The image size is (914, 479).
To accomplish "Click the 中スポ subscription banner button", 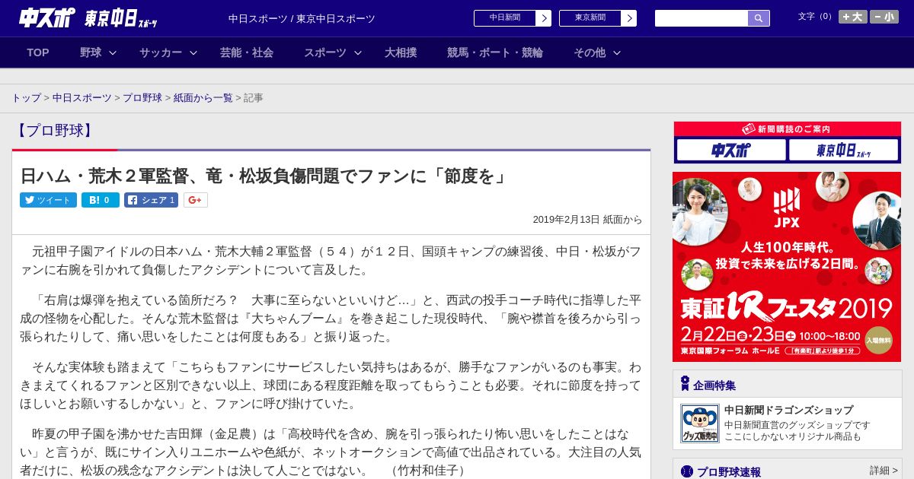I will pos(731,150).
